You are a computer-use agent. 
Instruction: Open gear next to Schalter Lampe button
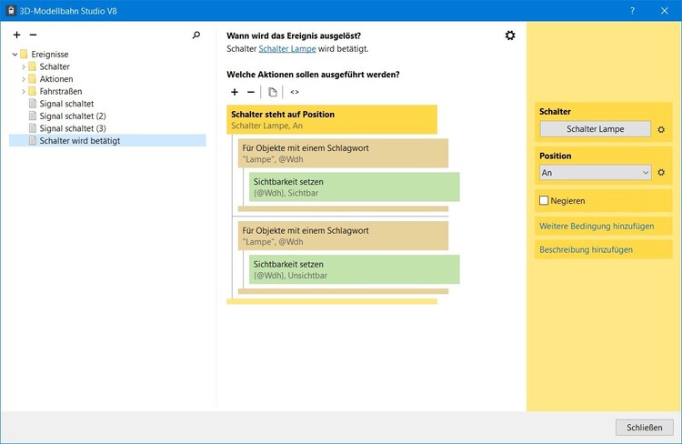[x=662, y=129]
